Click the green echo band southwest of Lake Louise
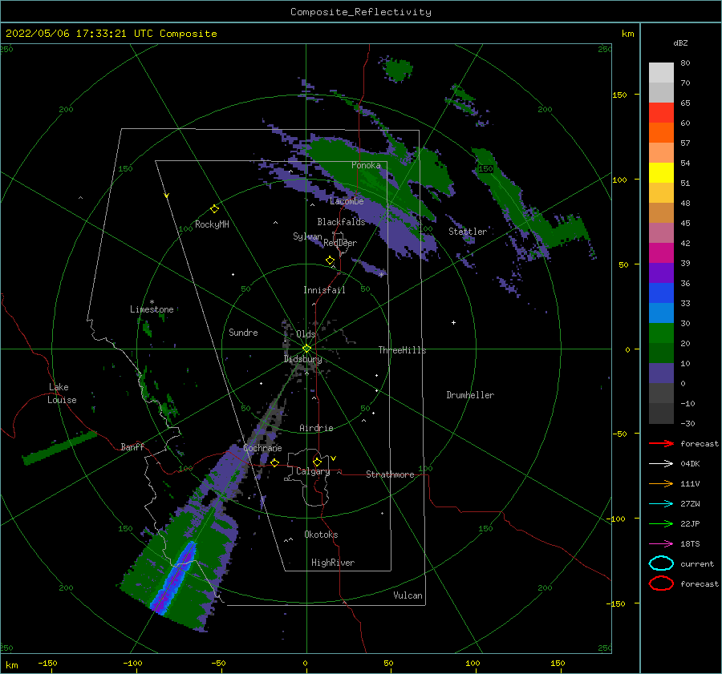The height and width of the screenshot is (674, 722). [60, 448]
